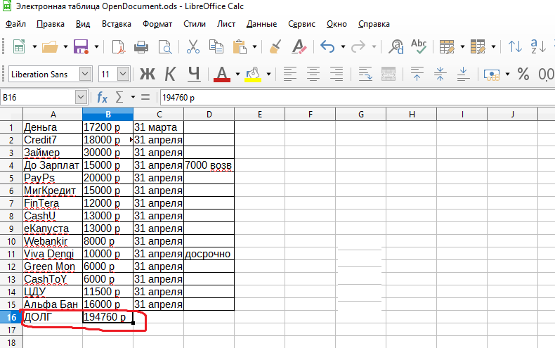Click the Sum sigma icon
The width and height of the screenshot is (555, 348).
pyautogui.click(x=119, y=97)
